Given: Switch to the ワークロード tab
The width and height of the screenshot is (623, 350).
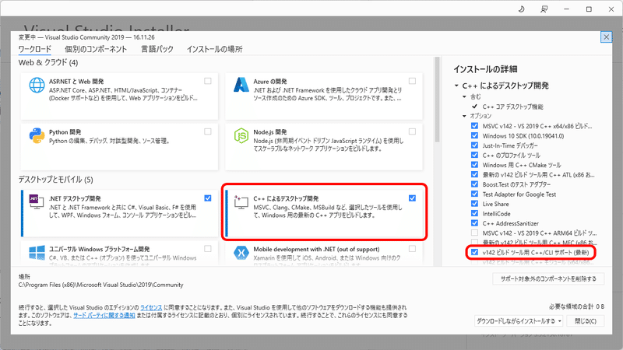Looking at the screenshot, I should [35, 49].
